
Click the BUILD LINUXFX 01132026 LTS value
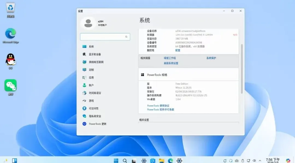(191, 95)
